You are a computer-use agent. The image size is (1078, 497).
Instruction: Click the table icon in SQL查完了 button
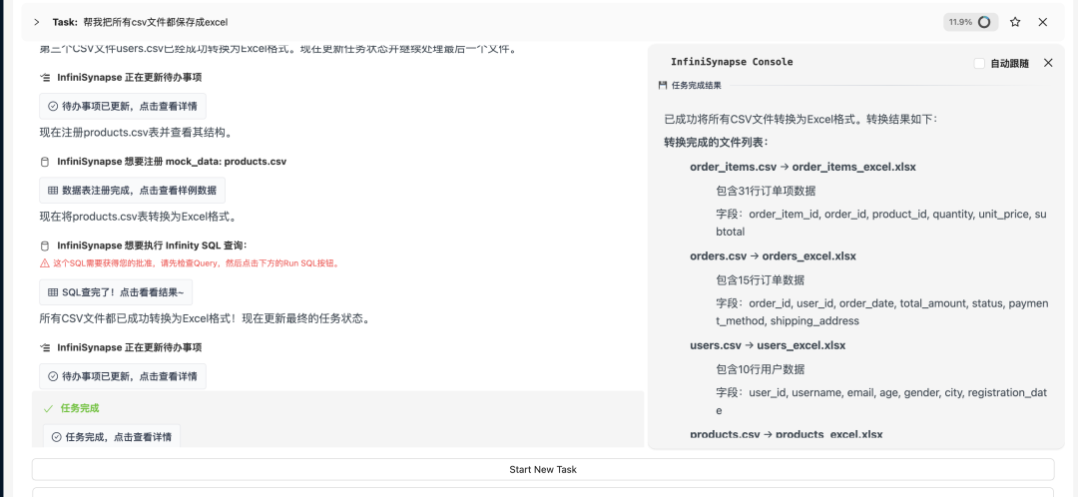pos(53,292)
